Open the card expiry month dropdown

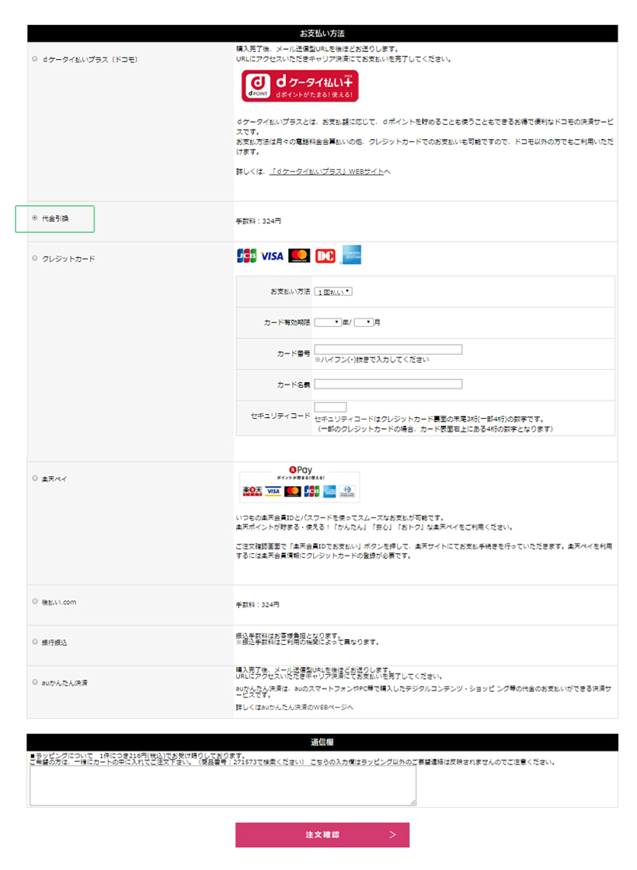(x=364, y=322)
